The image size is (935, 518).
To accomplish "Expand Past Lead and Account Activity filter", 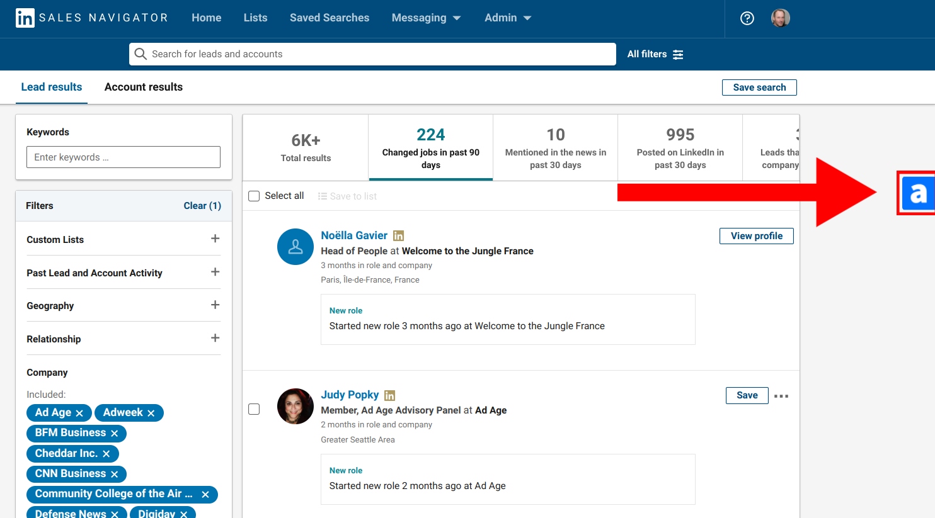I will click(215, 272).
